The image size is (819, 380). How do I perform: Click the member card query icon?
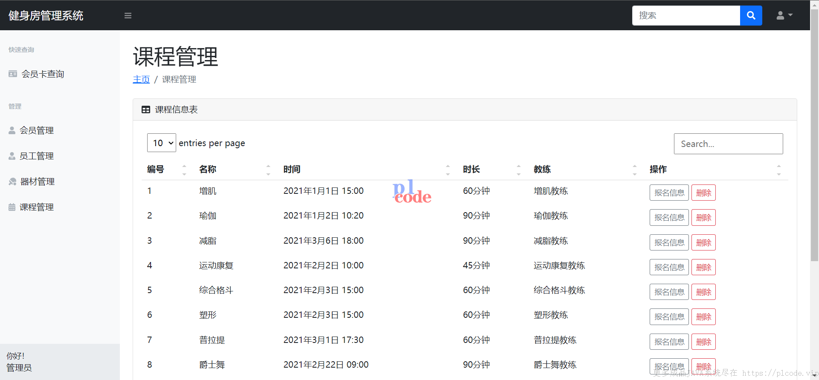(13, 74)
